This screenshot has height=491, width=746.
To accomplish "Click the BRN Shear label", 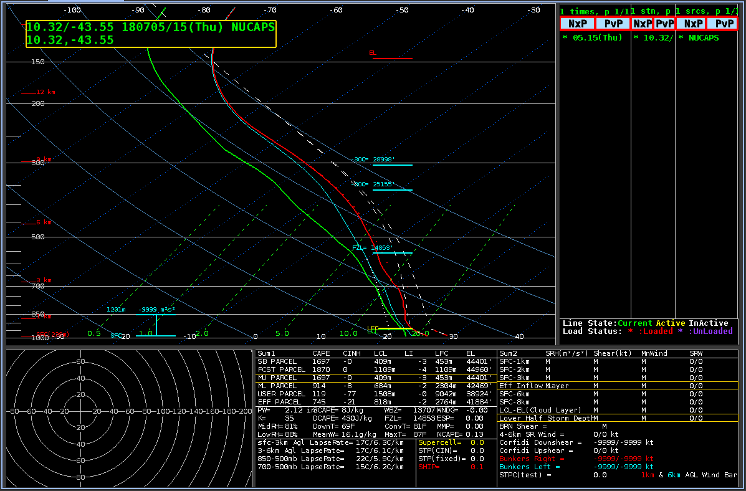I will point(522,426).
